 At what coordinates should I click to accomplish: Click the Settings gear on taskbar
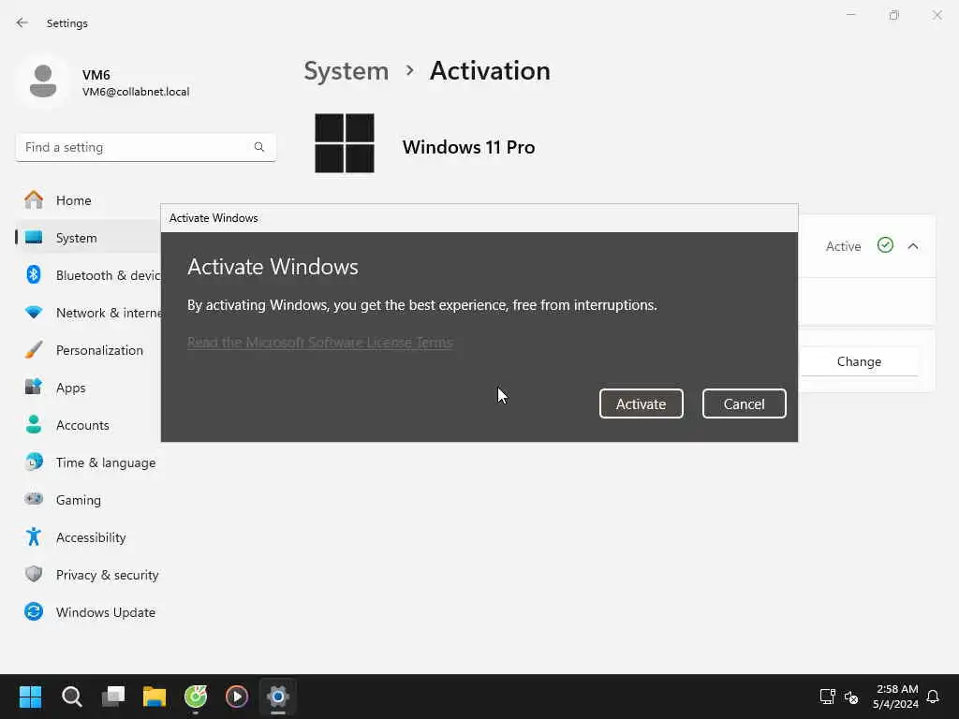tap(277, 697)
